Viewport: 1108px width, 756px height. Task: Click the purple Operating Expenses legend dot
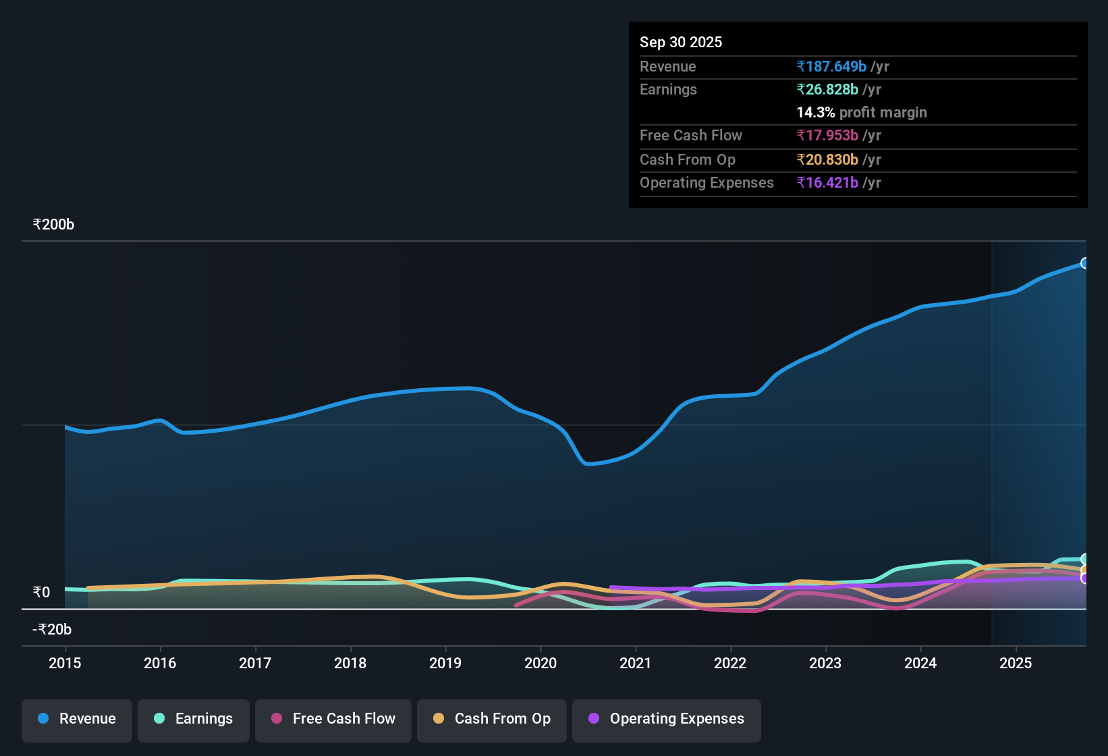(593, 719)
